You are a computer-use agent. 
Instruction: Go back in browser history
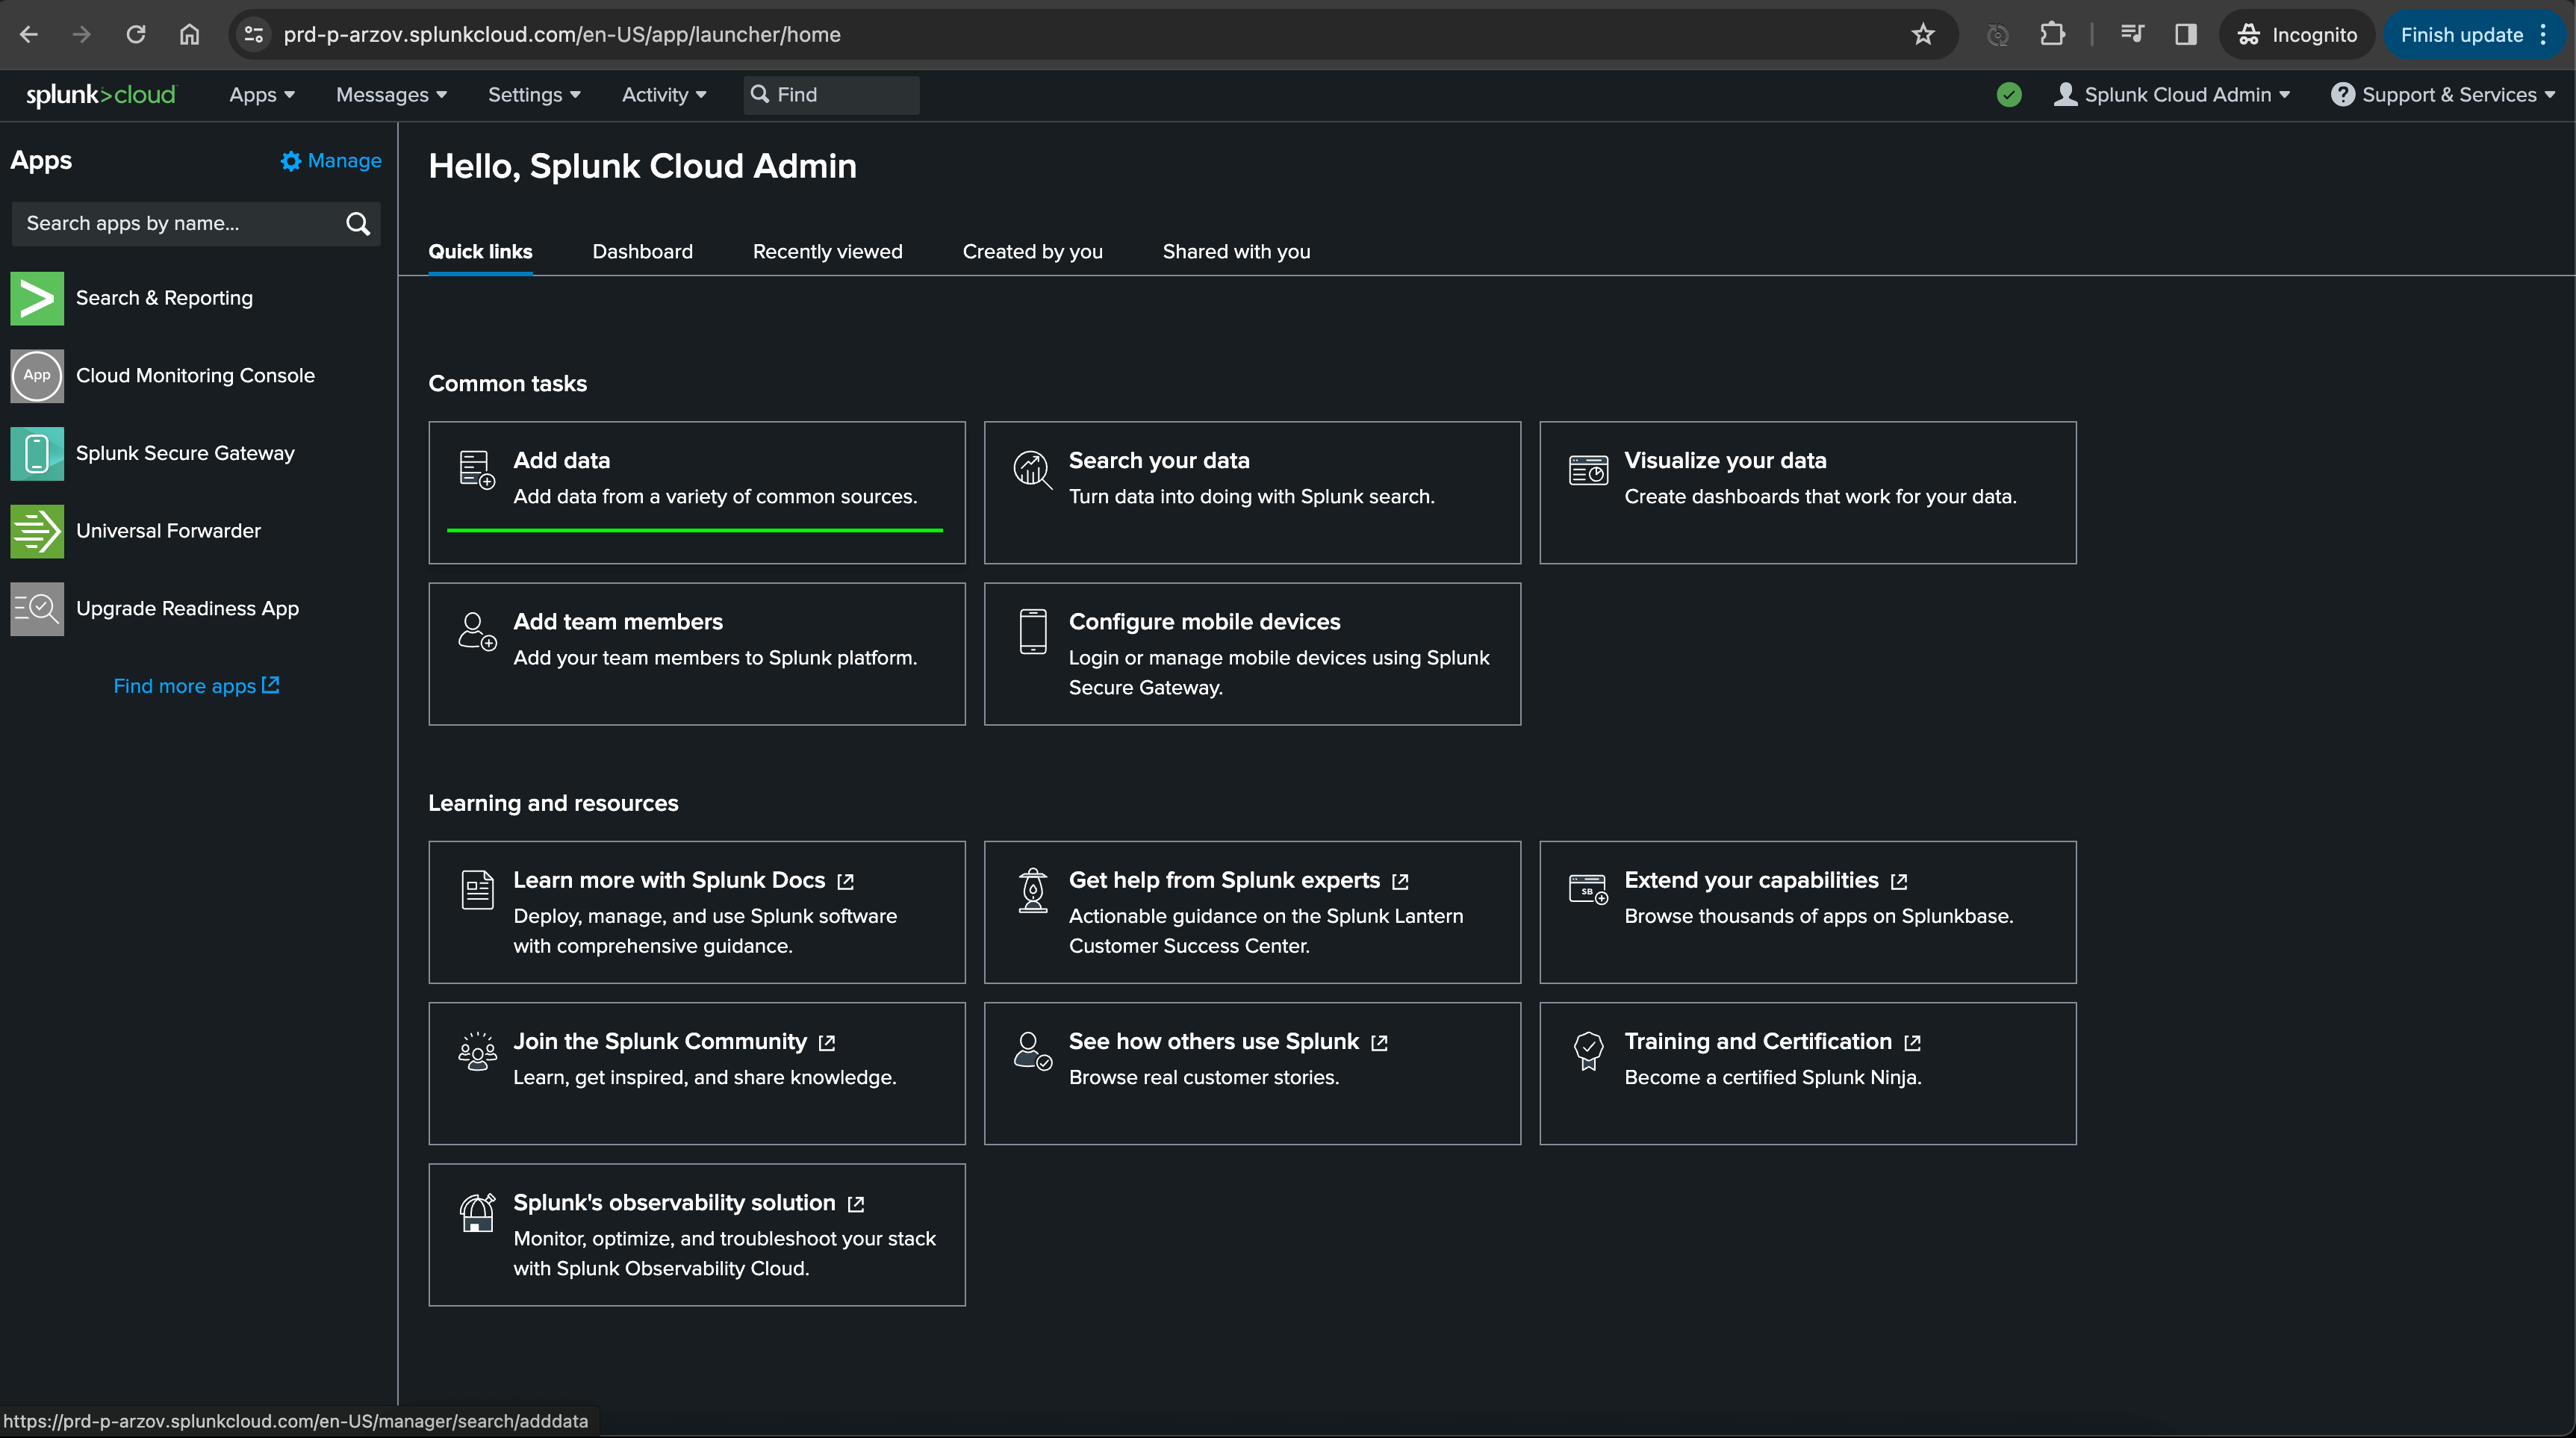[x=29, y=35]
